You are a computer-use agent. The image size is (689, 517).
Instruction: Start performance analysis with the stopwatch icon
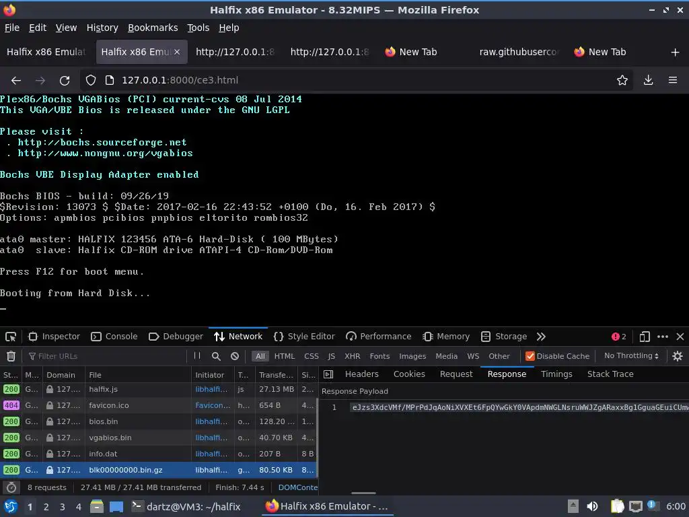[x=11, y=487]
